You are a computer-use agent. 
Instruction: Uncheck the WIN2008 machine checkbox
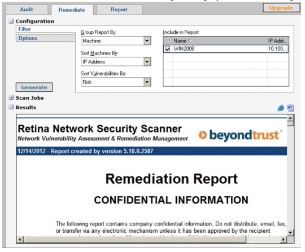click(x=167, y=48)
